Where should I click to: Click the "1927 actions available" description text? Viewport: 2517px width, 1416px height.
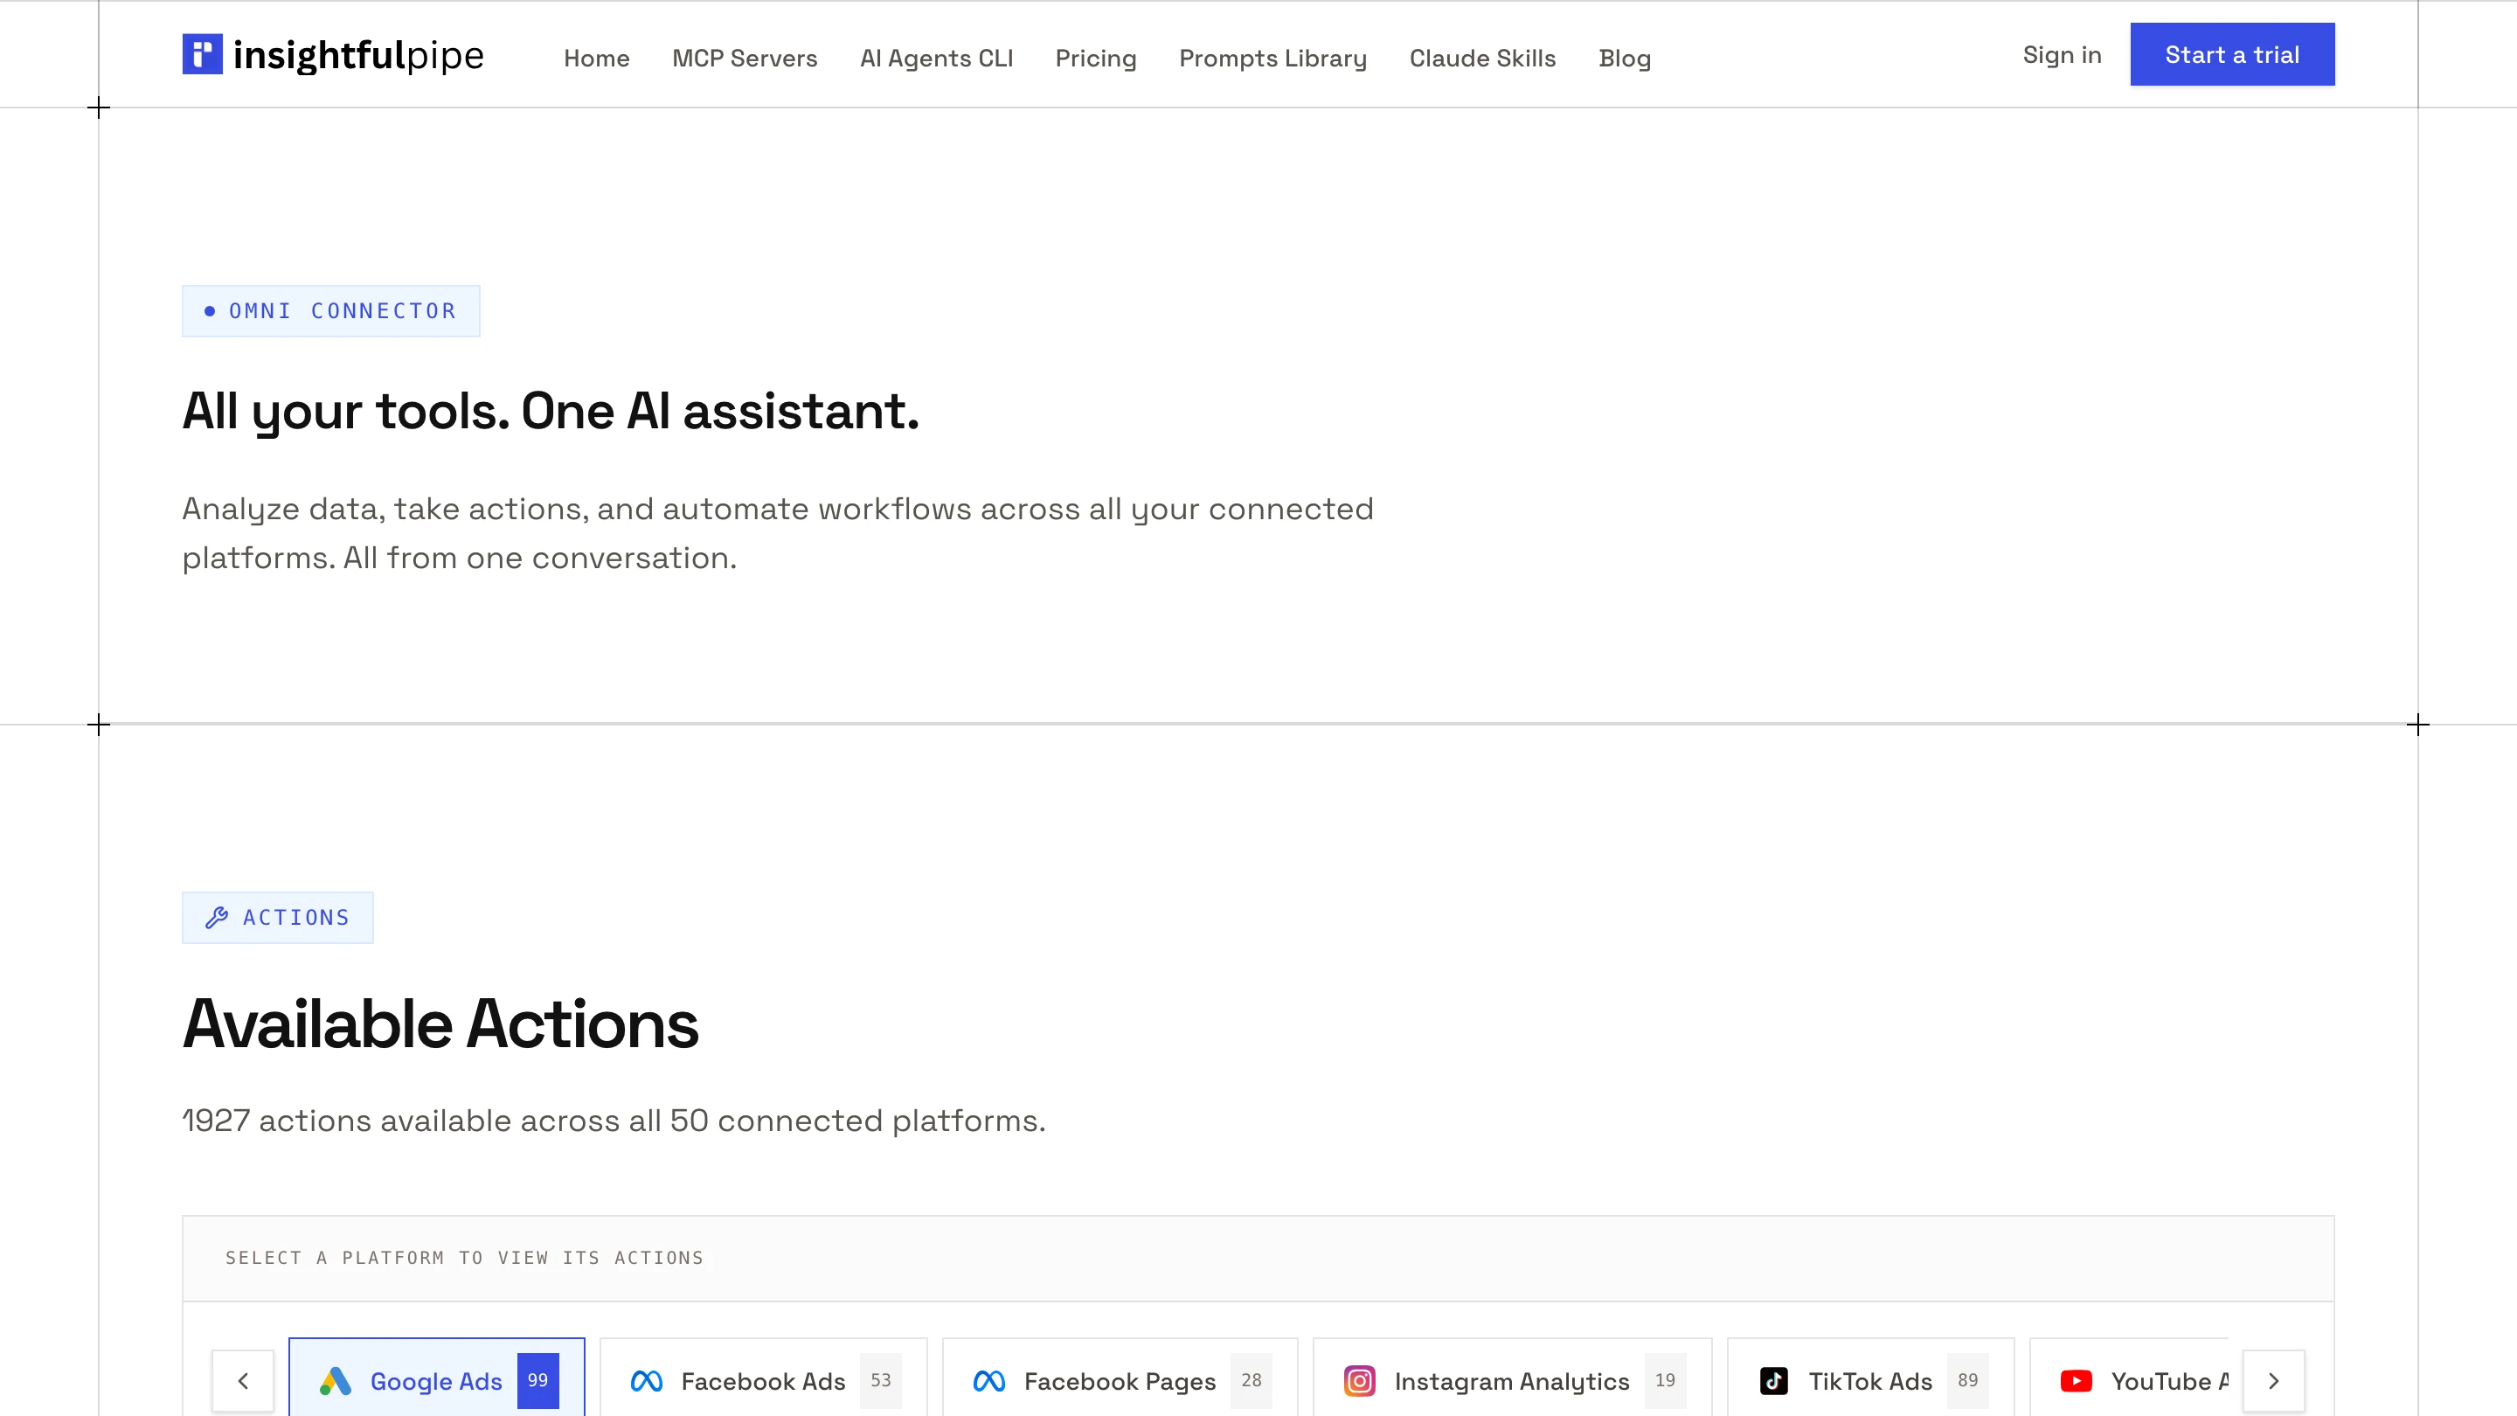614,1121
